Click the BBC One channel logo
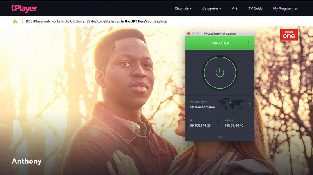313x175 pixels. (x=289, y=34)
